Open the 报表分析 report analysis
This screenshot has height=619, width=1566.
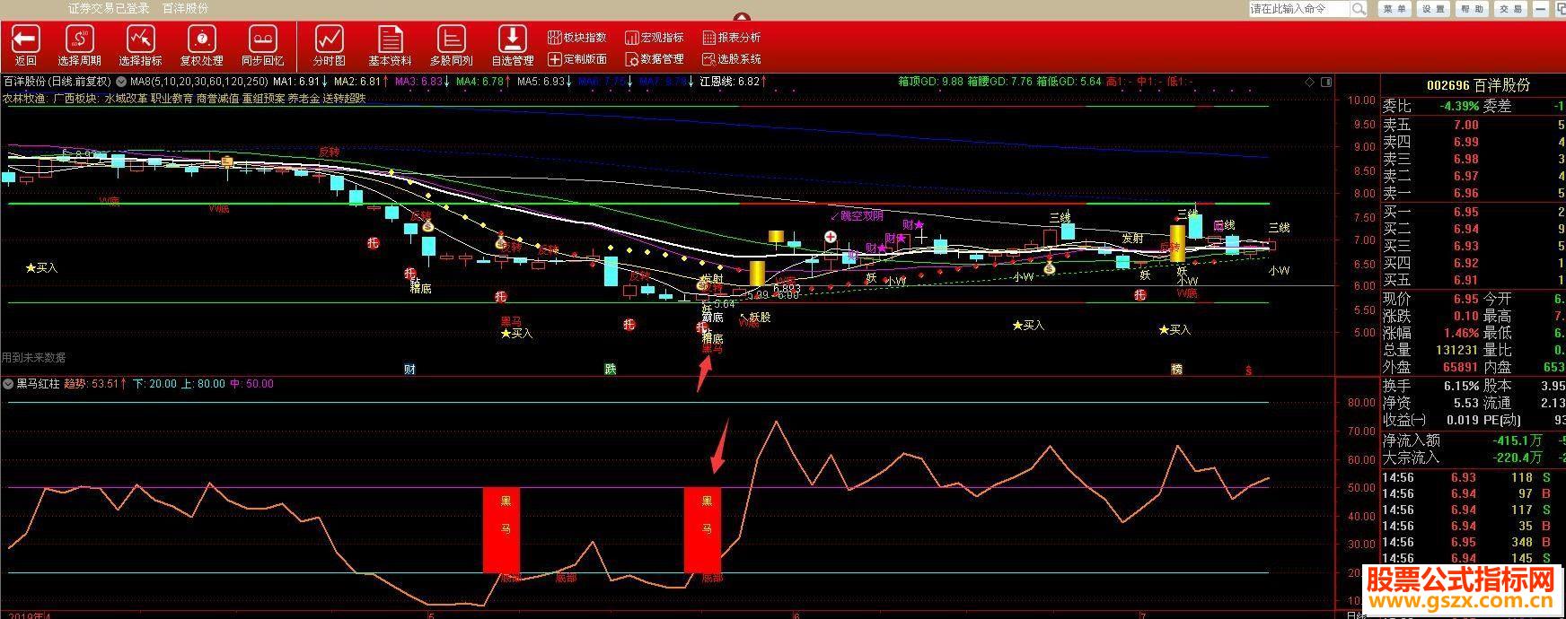731,38
